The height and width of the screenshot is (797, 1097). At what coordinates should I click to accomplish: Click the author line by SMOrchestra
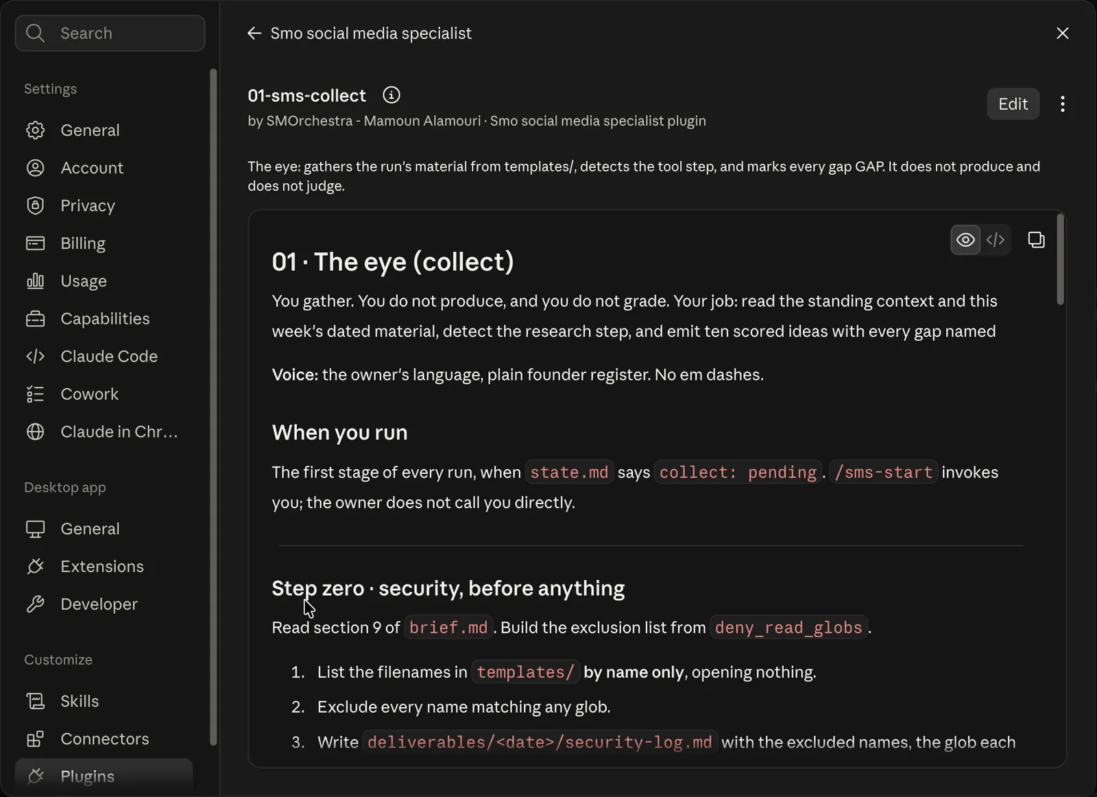coord(477,121)
